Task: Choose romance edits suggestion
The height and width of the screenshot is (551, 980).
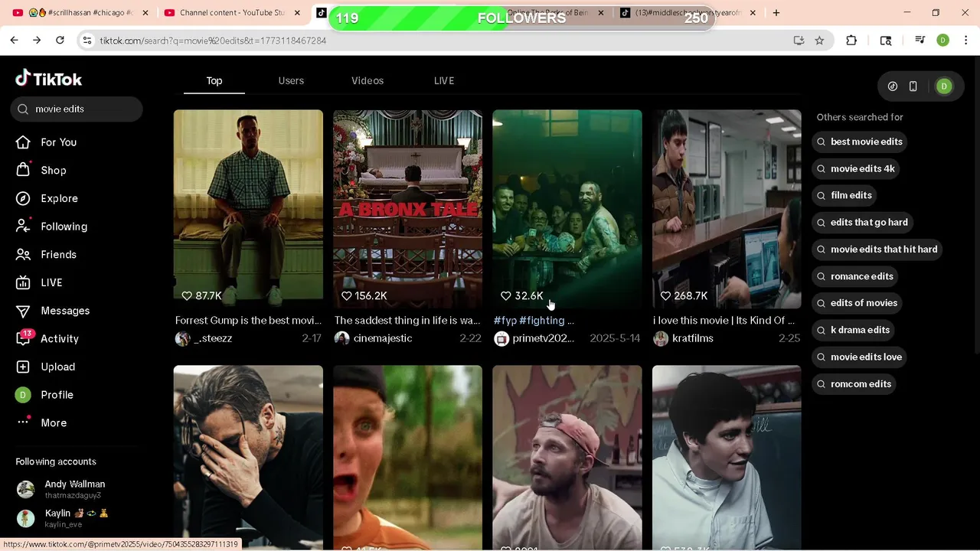Action: tap(854, 276)
